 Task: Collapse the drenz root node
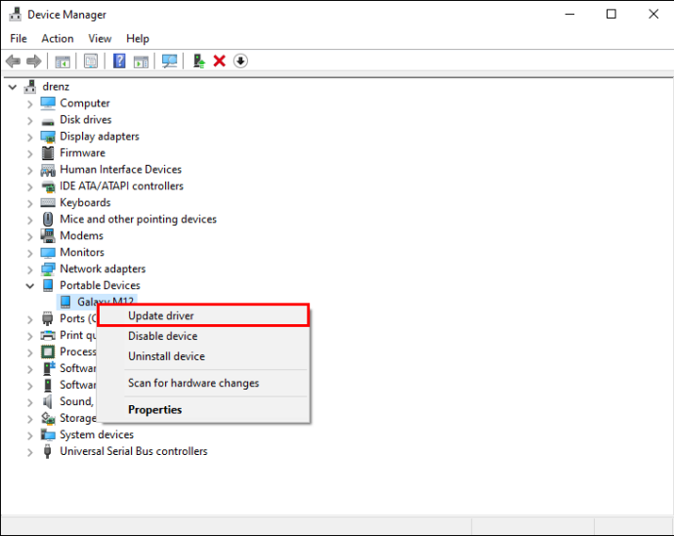point(13,87)
